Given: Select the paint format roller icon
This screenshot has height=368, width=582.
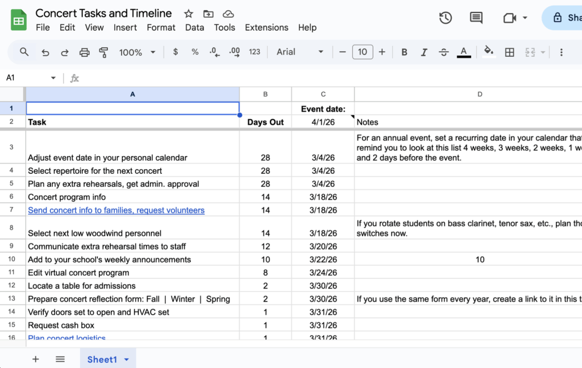Looking at the screenshot, I should tap(103, 52).
